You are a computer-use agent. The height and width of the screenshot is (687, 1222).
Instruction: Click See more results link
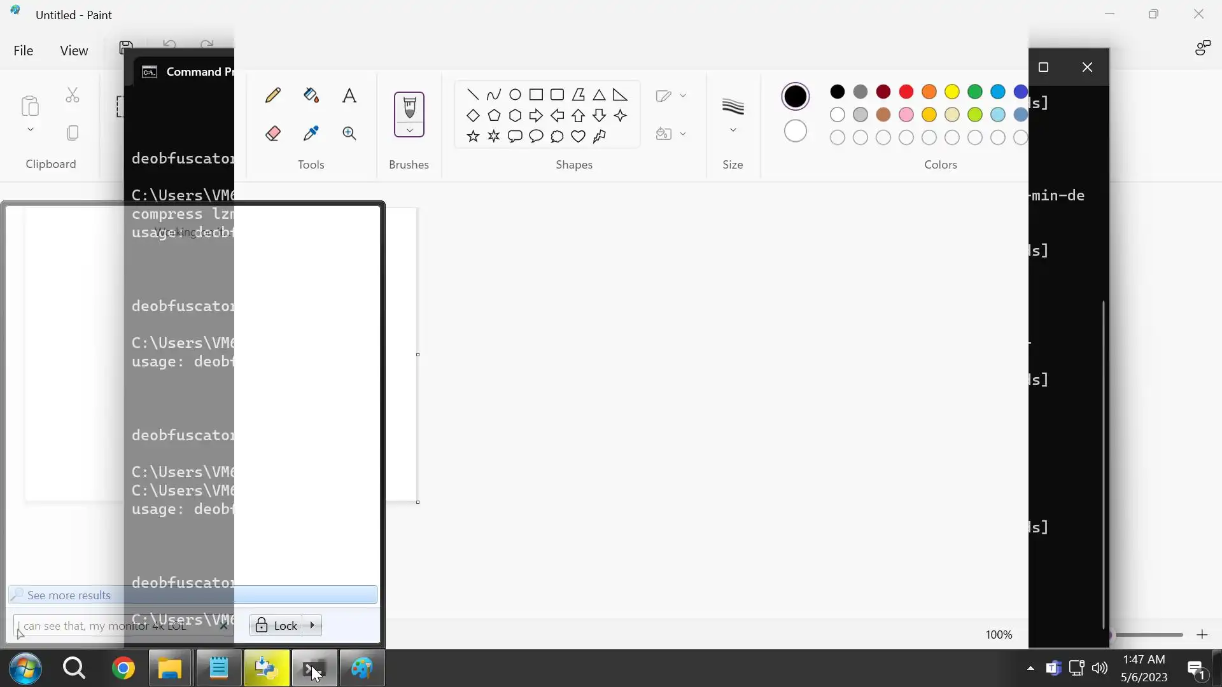point(69,595)
